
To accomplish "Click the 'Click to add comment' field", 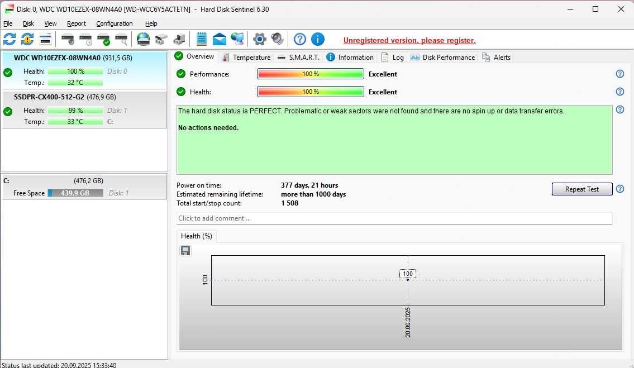I will tap(394, 218).
